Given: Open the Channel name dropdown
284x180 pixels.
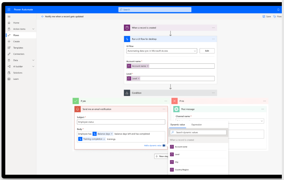Looking at the screenshot, I should pyautogui.click(x=220, y=121).
